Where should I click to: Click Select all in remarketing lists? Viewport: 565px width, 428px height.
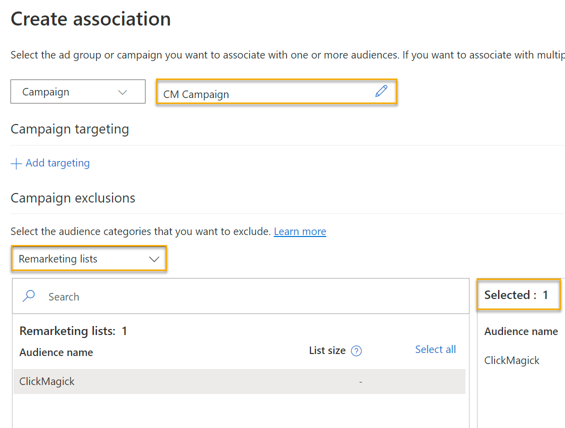tap(435, 349)
